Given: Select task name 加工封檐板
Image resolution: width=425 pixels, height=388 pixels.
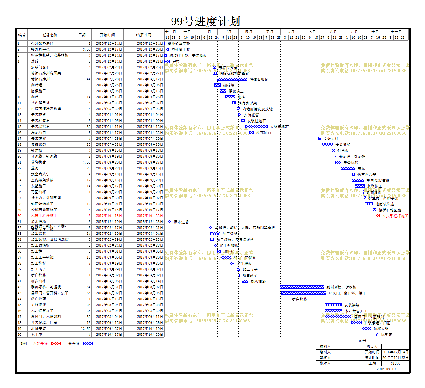Looking at the screenshot, I should point(40,245).
